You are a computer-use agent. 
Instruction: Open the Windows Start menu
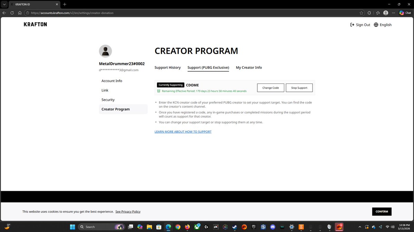[72, 227]
